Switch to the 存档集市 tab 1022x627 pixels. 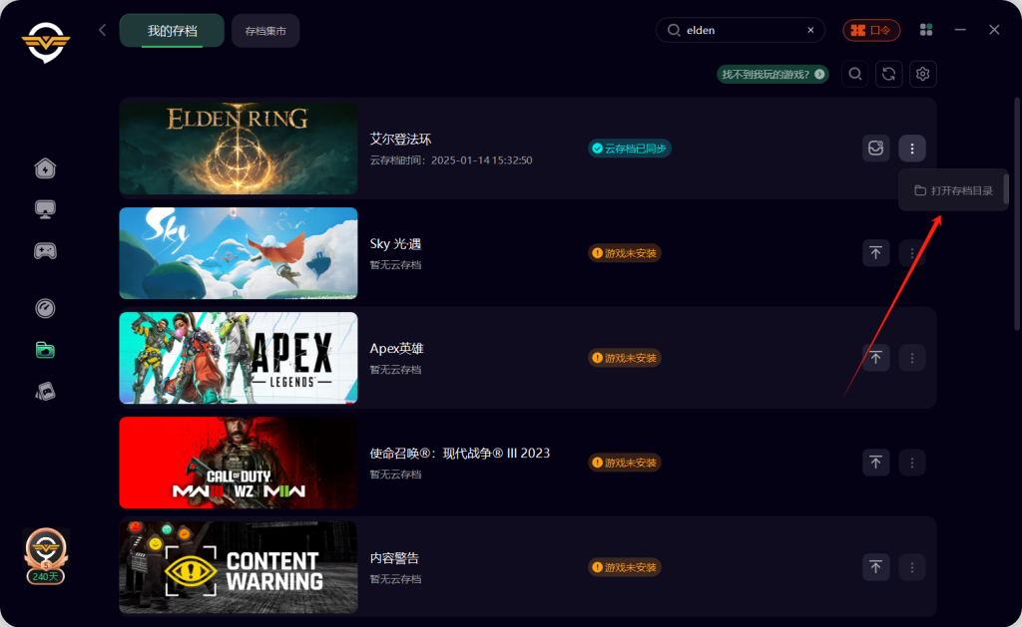(x=265, y=31)
